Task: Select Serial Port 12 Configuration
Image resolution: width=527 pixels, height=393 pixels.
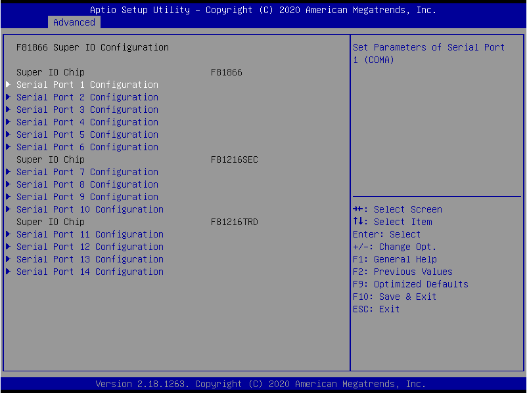Action: tap(89, 247)
